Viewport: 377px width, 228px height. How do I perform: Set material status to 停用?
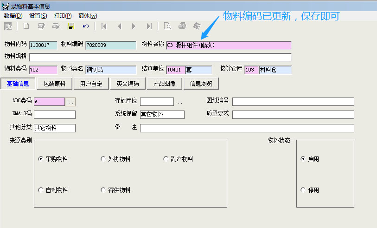[303, 190]
